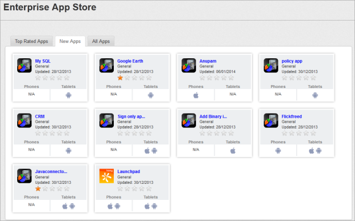Rate My SQL five stars
355x221 pixels.
67,78
